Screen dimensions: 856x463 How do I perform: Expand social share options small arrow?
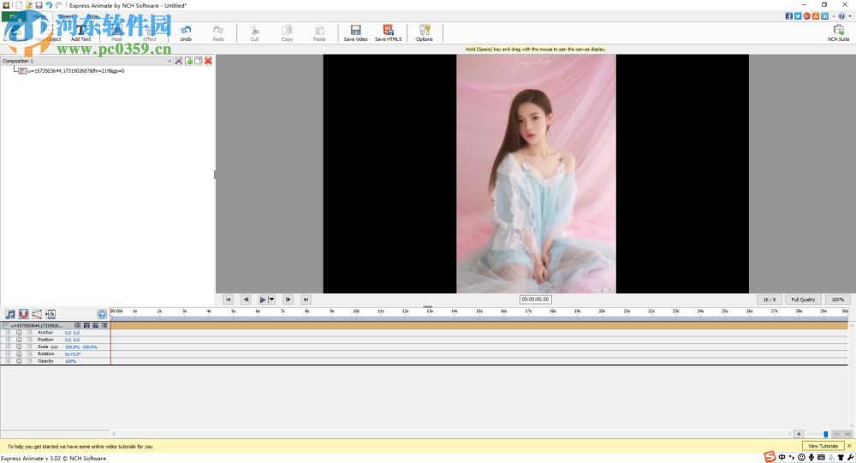click(x=833, y=16)
